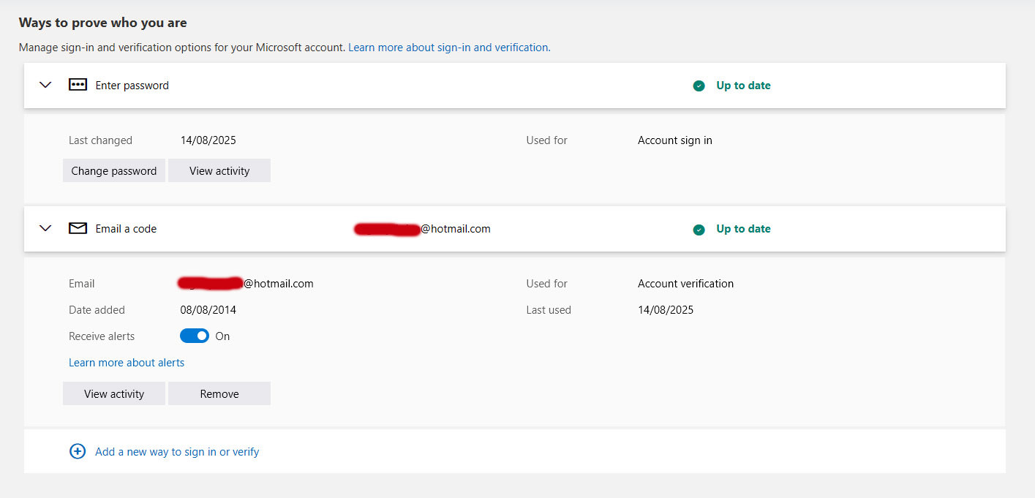1035x498 pixels.
Task: Click the email address shown in the Email field
Action: click(246, 284)
